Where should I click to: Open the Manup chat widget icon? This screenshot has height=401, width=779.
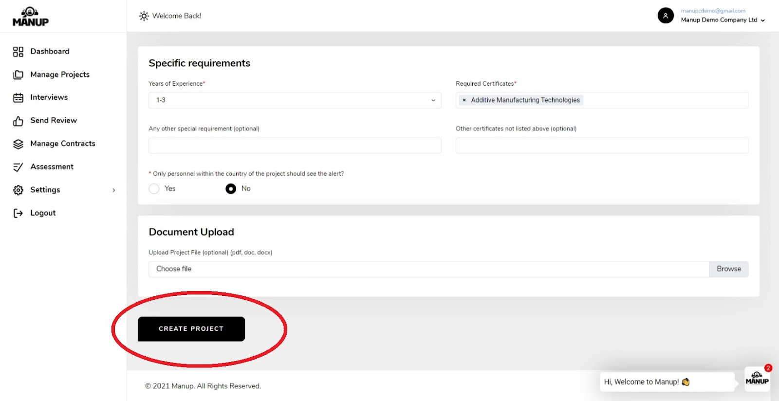757,379
